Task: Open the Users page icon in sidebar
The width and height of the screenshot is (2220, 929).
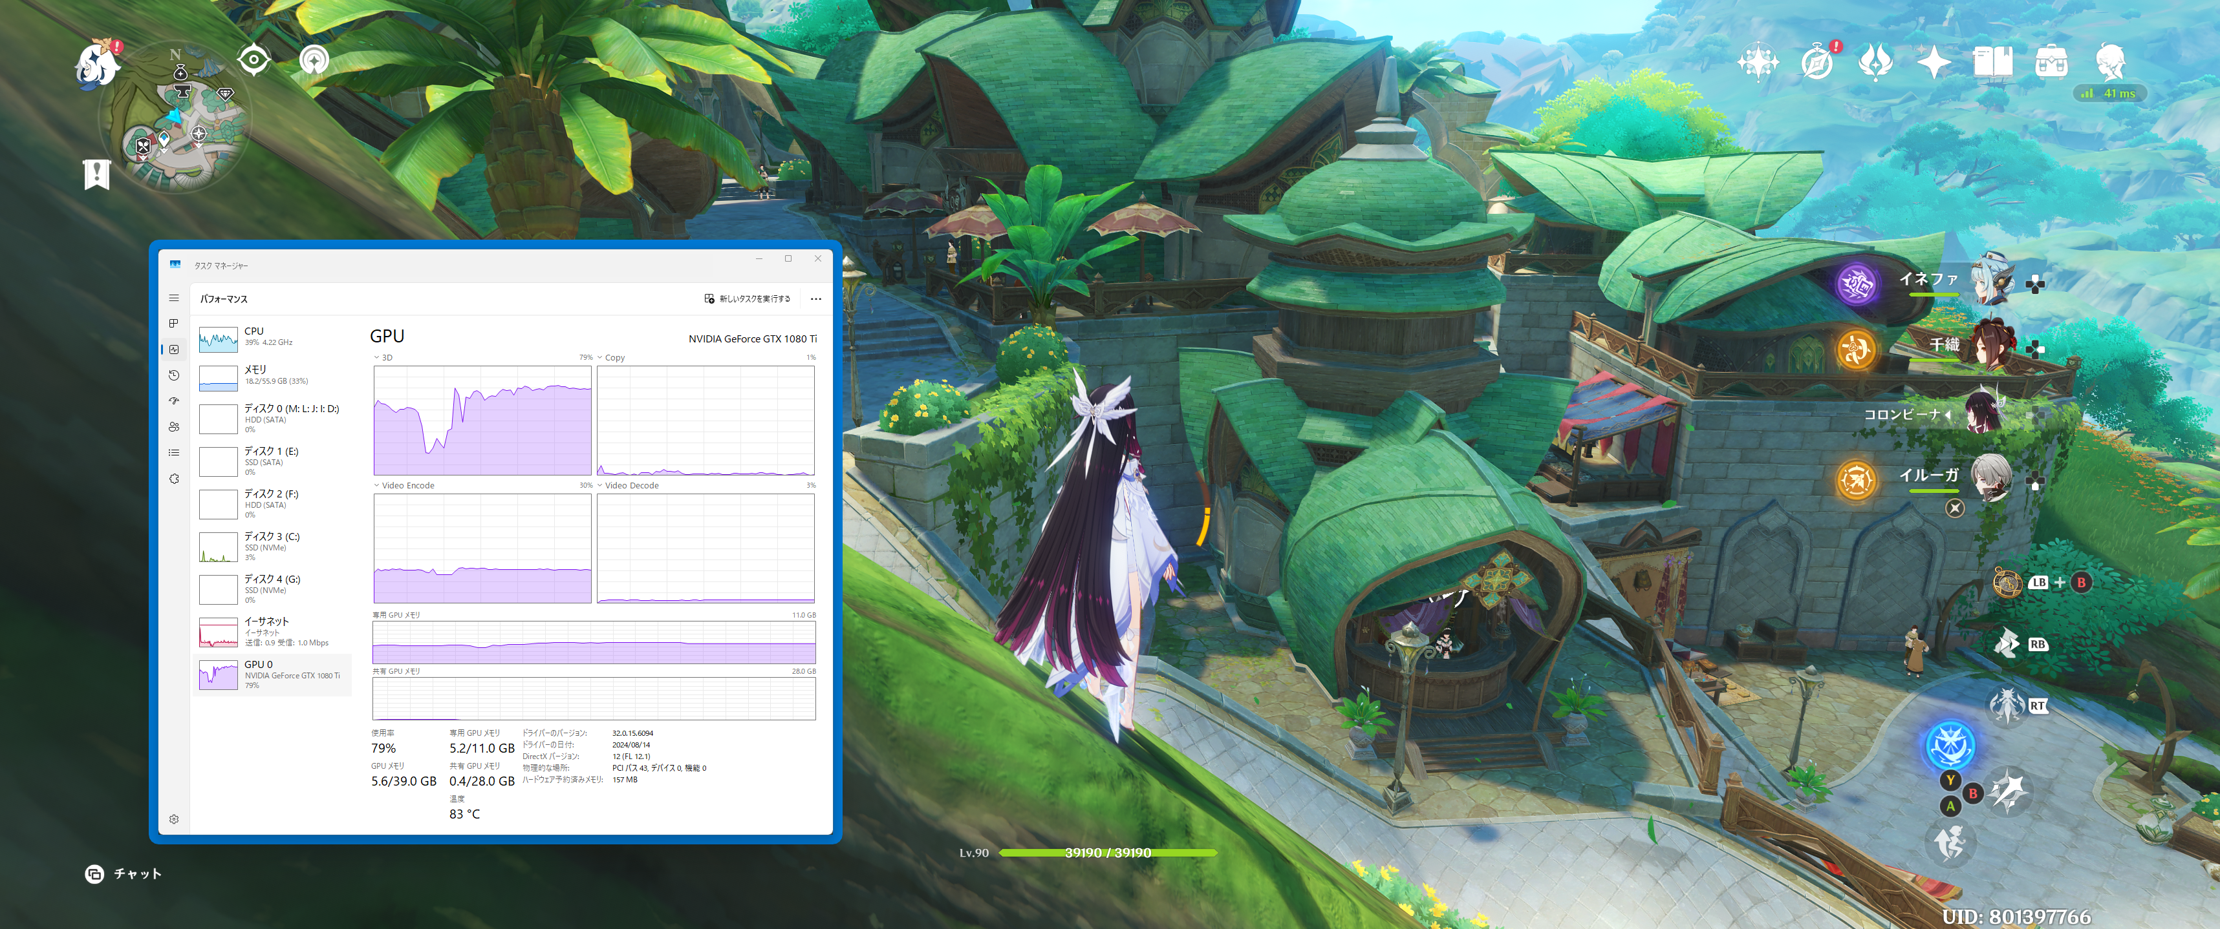Action: click(174, 427)
